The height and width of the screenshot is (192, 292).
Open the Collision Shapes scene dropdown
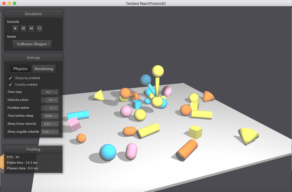(32, 44)
